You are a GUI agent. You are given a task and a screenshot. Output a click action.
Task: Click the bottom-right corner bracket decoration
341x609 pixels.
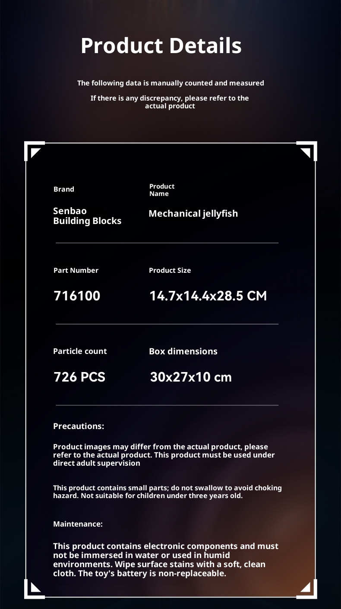click(x=306, y=588)
